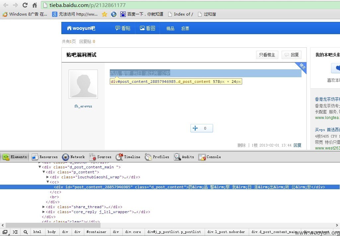This screenshot has width=340, height=236.
Task: Expand the core_reply j_lzl_wrapper div node
Action: 43,212
